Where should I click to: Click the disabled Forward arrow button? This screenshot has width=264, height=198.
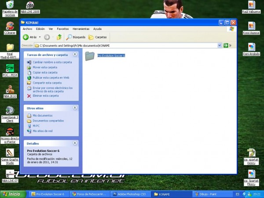click(x=47, y=37)
